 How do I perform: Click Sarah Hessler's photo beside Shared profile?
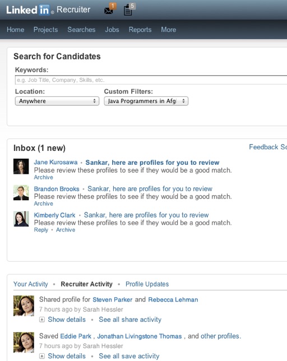tap(24, 306)
